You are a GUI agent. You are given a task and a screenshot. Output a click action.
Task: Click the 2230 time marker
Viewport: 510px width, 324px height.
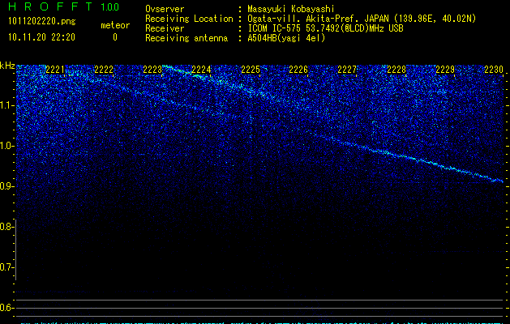point(494,70)
